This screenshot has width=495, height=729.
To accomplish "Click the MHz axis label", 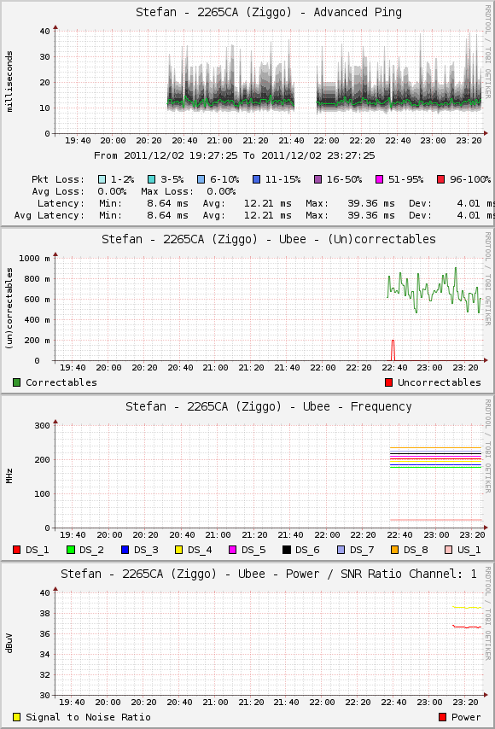I will [x=9, y=476].
